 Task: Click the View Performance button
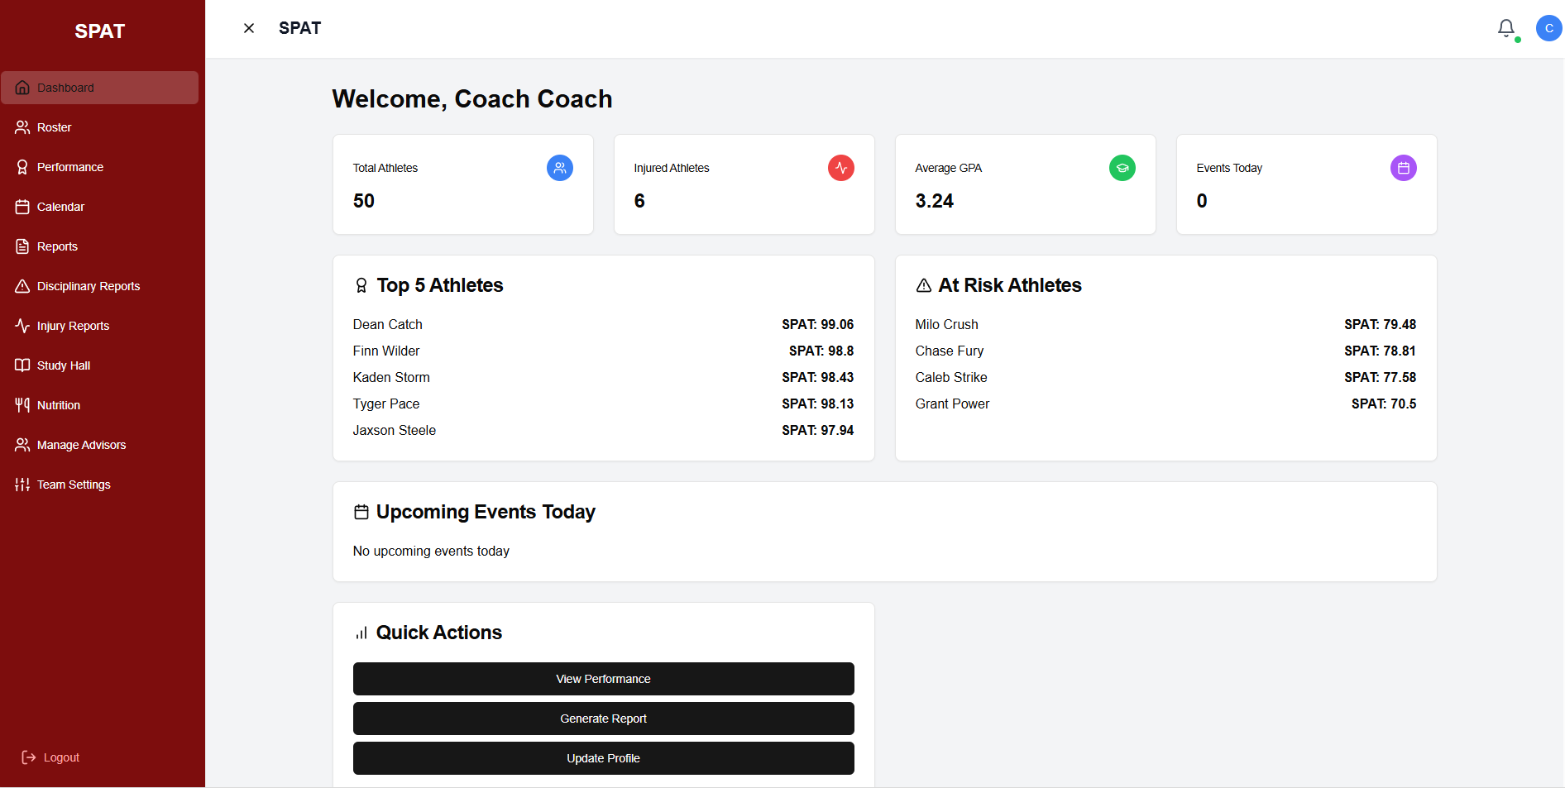click(603, 679)
